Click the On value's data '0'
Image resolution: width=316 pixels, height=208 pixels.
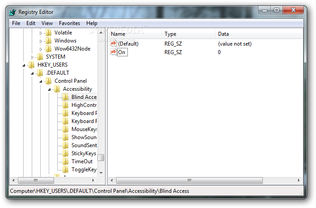pyautogui.click(x=219, y=52)
